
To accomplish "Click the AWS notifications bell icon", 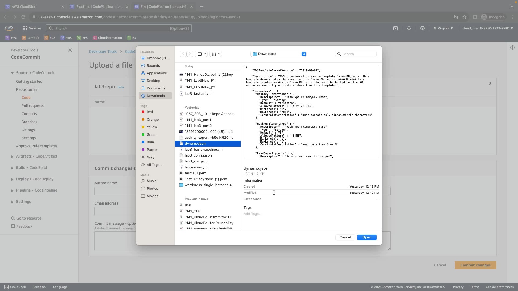I will point(409,28).
